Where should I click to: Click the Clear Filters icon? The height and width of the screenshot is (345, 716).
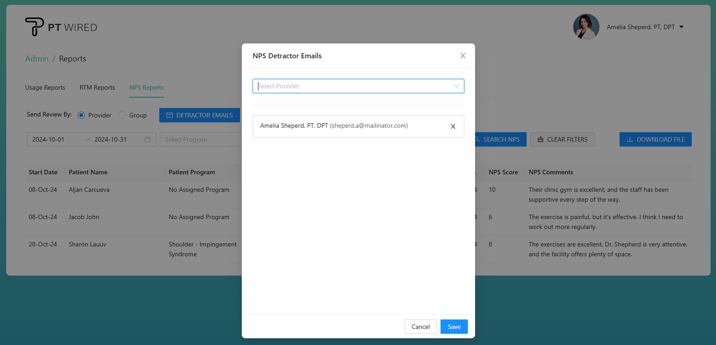(x=541, y=139)
